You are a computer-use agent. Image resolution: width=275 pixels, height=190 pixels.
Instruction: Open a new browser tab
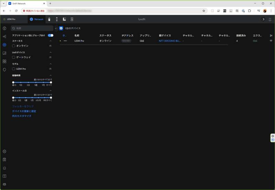tap(50, 3)
